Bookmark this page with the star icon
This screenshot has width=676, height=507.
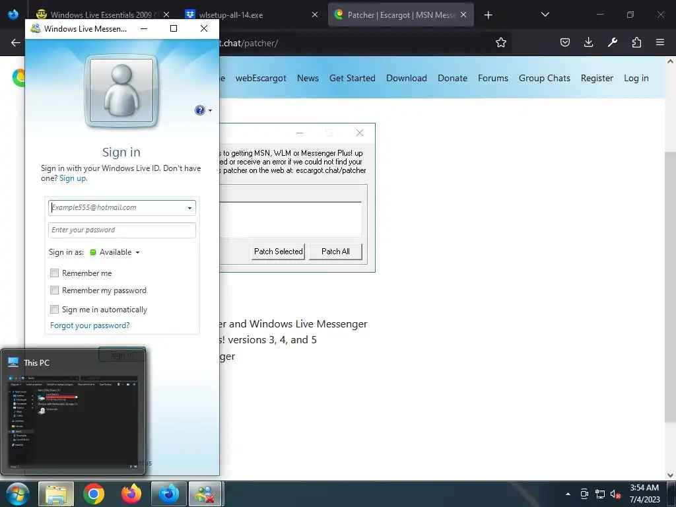point(500,42)
